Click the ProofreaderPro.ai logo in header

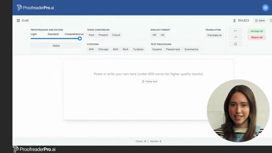[x=35, y=8]
